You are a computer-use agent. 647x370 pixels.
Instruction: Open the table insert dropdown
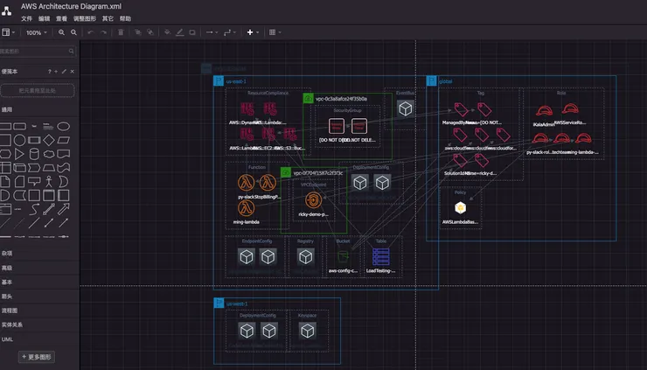coord(275,32)
